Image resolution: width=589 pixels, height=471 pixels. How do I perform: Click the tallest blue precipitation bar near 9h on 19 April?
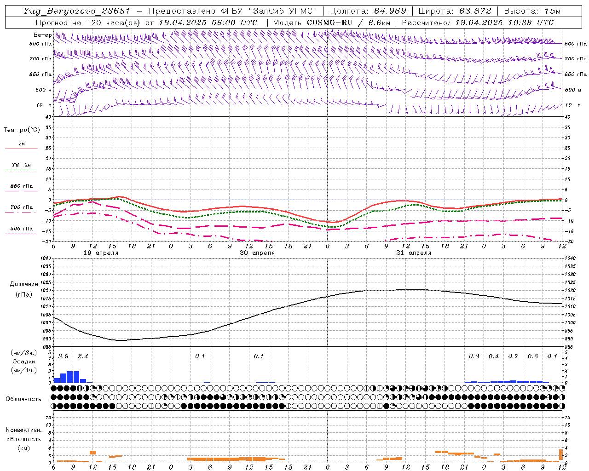tap(70, 377)
